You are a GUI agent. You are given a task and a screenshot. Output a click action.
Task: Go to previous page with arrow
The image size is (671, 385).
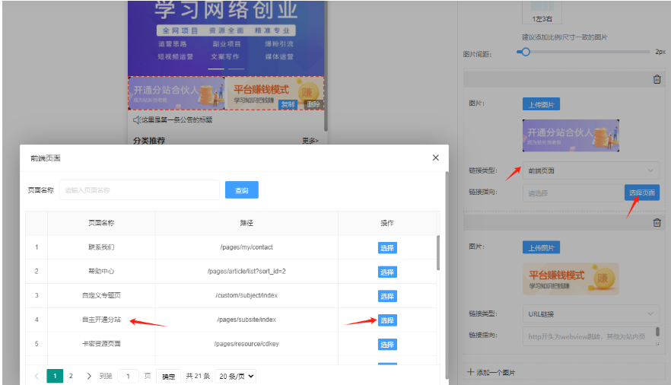(x=37, y=376)
